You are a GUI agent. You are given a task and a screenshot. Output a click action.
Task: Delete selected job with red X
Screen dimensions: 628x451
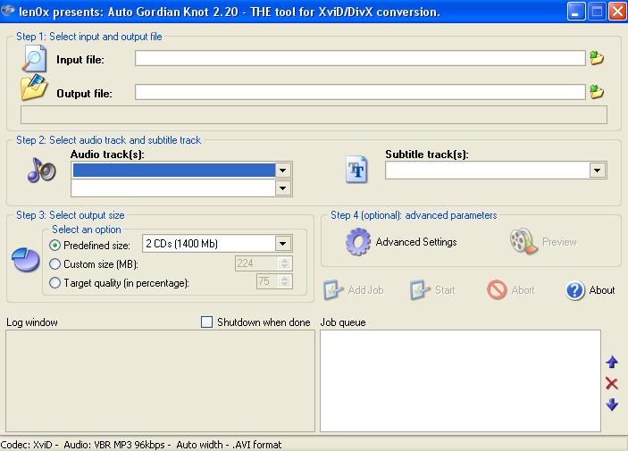click(612, 383)
